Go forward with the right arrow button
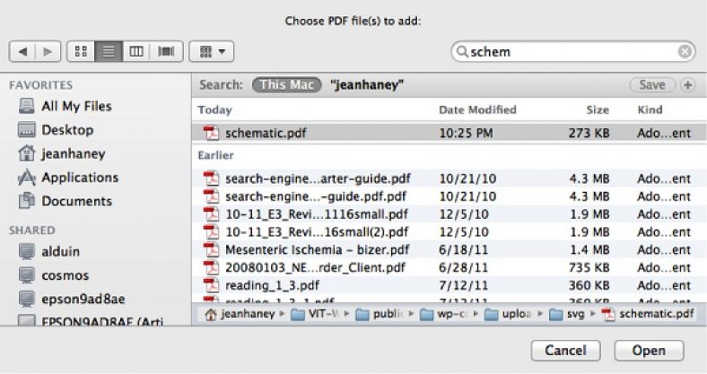This screenshot has height=374, width=707. [x=48, y=52]
